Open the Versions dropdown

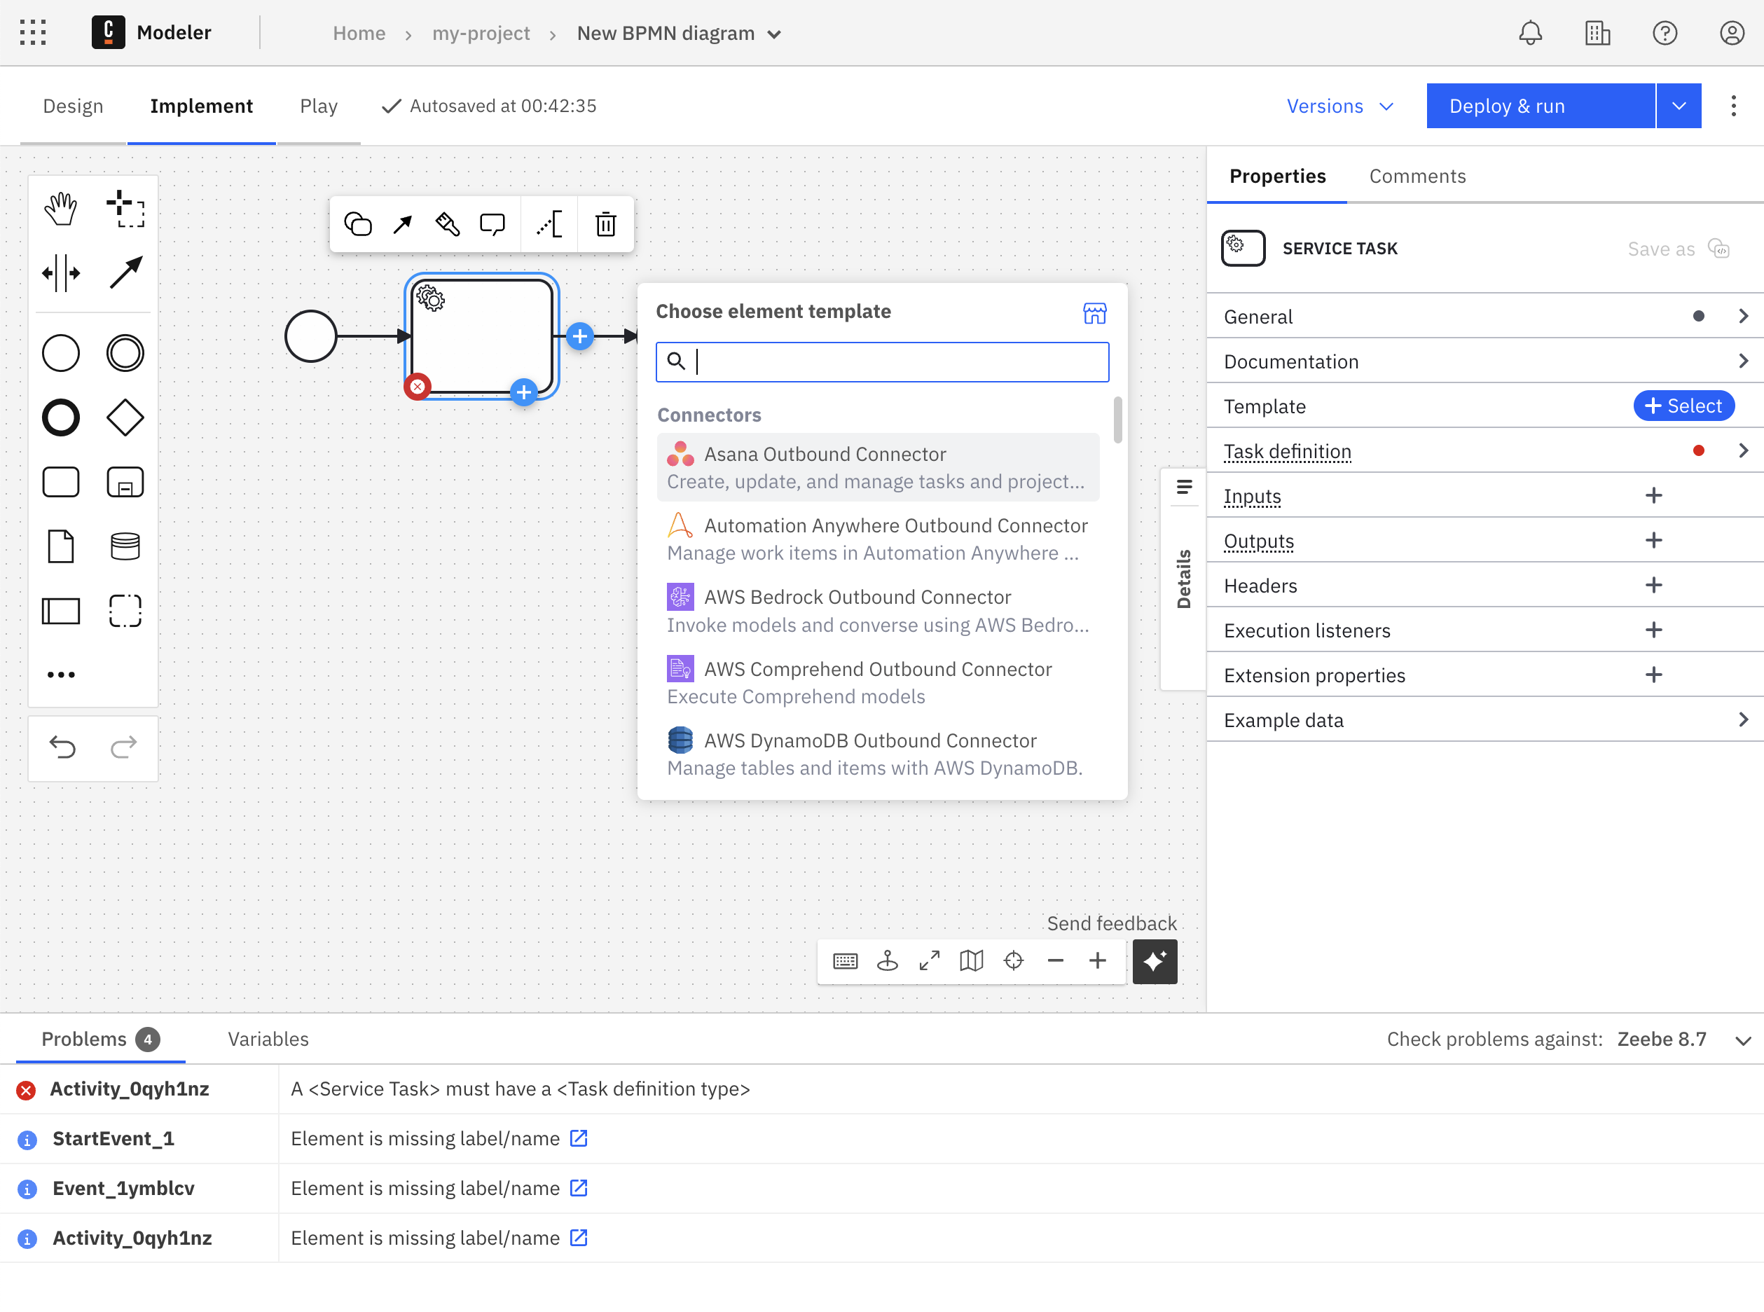click(1340, 106)
